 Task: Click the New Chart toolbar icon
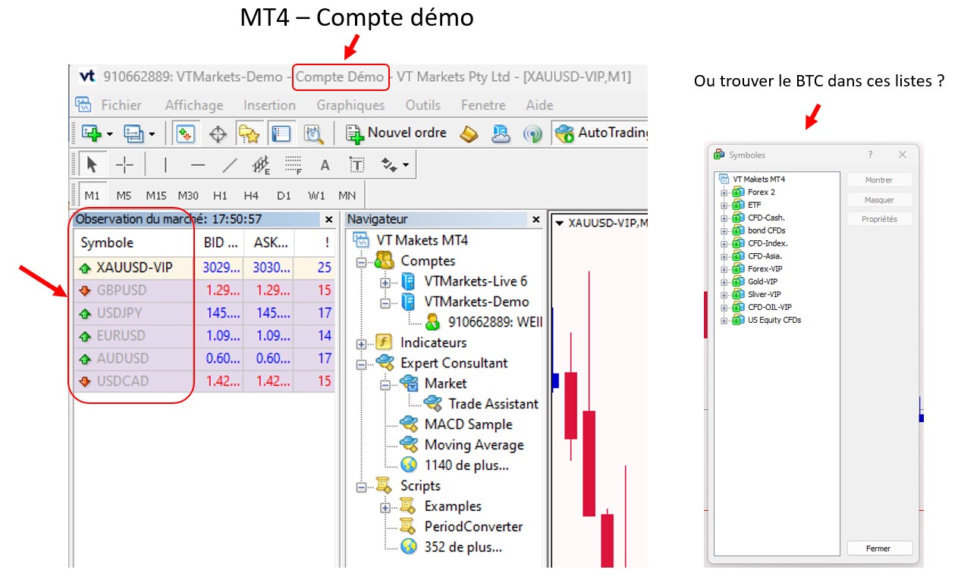click(92, 134)
